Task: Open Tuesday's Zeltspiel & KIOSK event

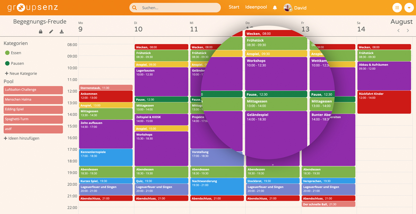Action: (x=161, y=119)
